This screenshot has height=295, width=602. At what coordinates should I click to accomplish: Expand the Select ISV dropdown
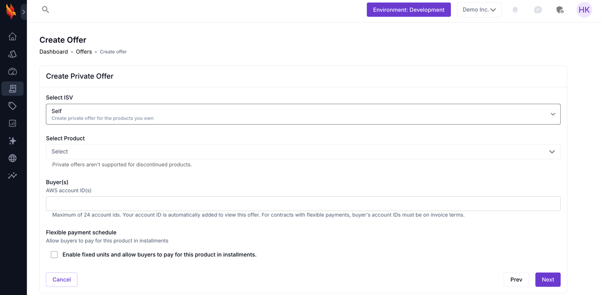[x=303, y=114]
